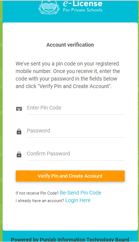Focus the Confirm Password input field
This screenshot has height=242, width=139.
point(76,154)
